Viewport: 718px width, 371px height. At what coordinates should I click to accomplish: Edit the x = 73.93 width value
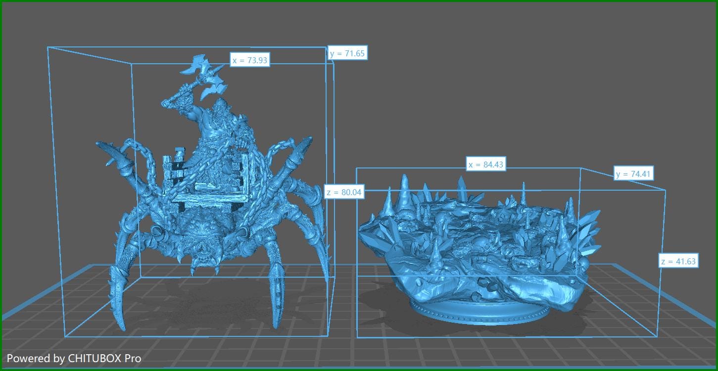point(250,59)
